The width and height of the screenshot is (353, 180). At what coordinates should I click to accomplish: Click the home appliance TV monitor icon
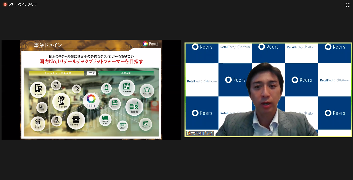tap(105, 119)
